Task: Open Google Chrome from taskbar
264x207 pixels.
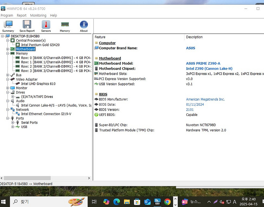Action: click(x=167, y=202)
